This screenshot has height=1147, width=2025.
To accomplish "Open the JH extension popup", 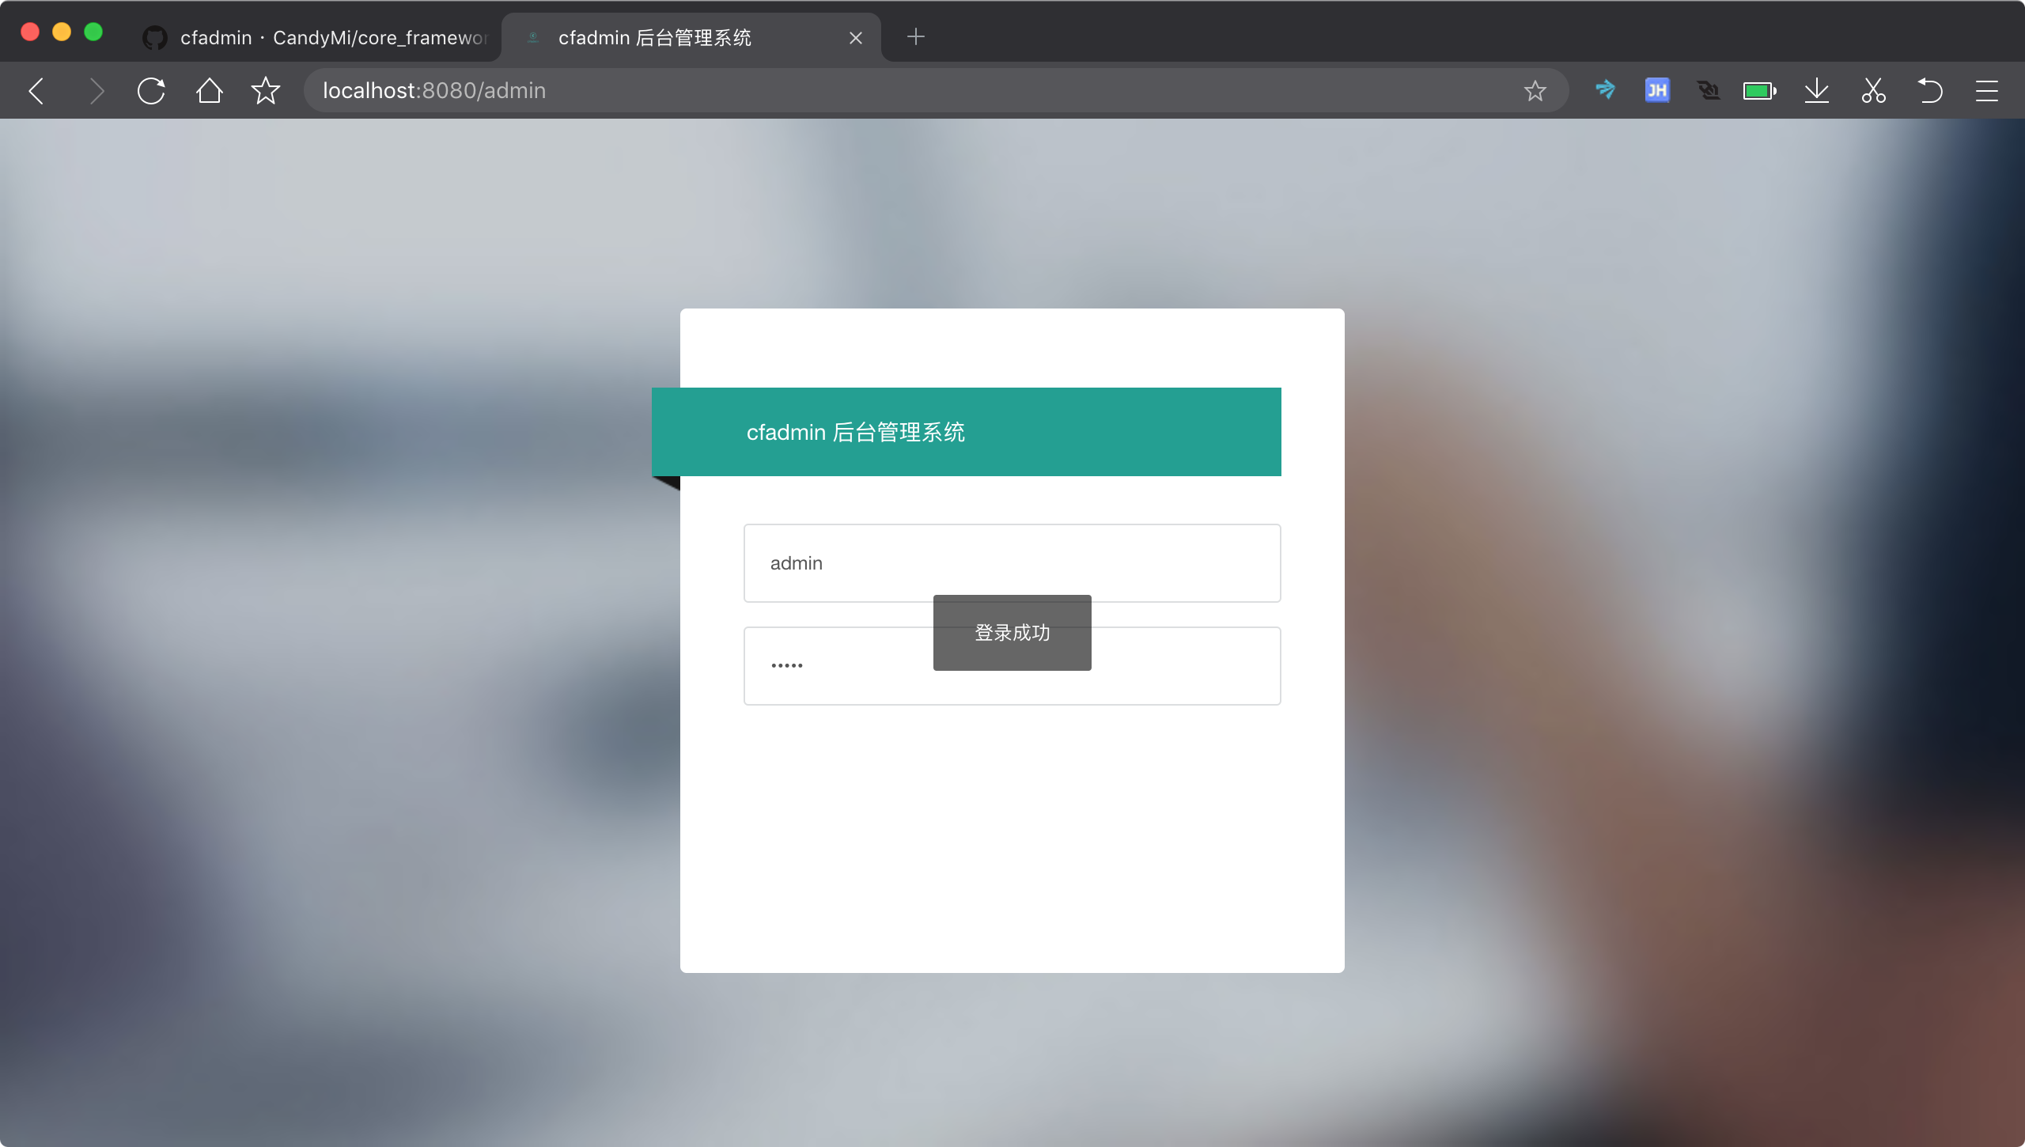I will [1657, 90].
